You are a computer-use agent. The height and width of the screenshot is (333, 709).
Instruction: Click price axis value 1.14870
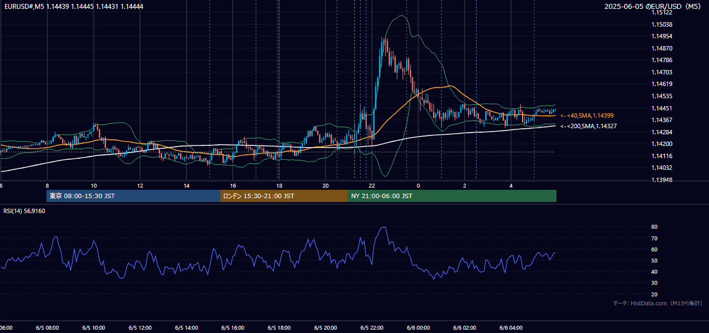tap(662, 48)
